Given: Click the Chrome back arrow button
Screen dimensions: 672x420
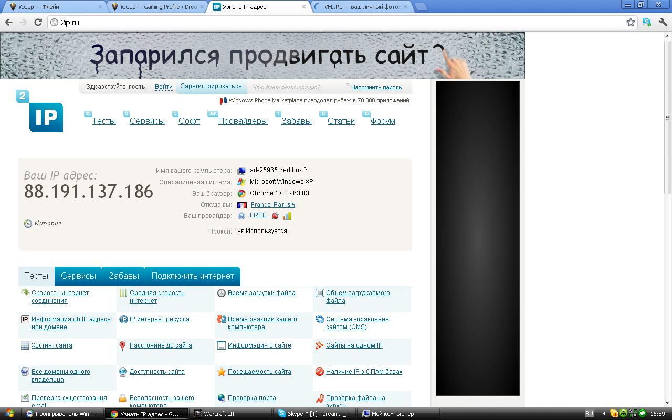Looking at the screenshot, I should coord(8,22).
